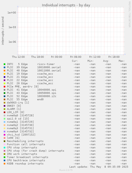The height and width of the screenshot is (173, 132).
Task: Click the magenta xhci_hcd legend swatch
Action: point(5,135)
